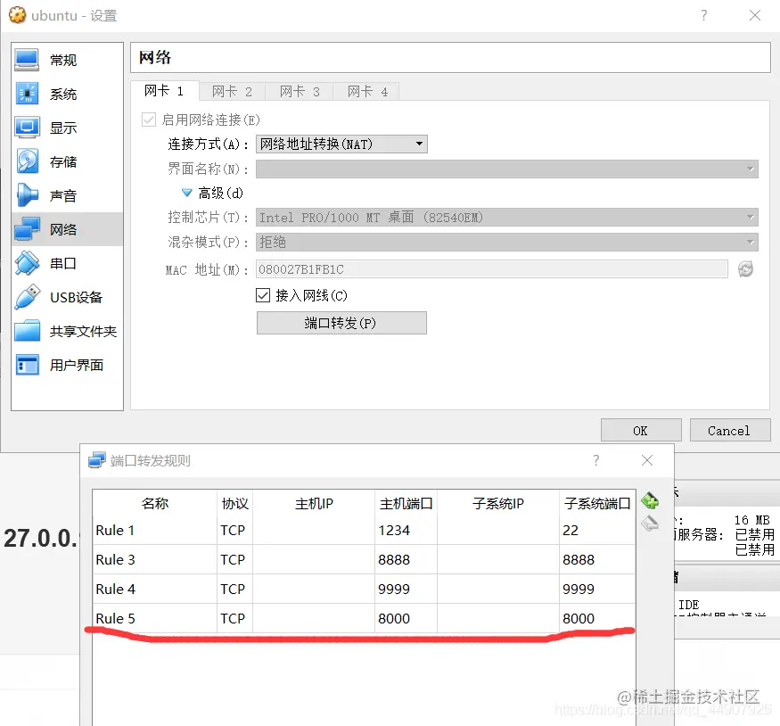The height and width of the screenshot is (726, 780).
Task: Click the green add rule icon
Action: pyautogui.click(x=650, y=500)
